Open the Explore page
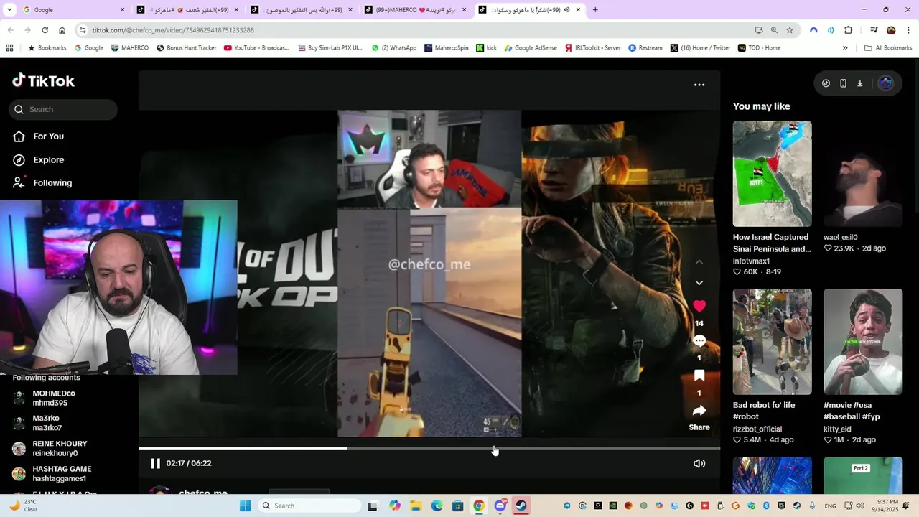The width and height of the screenshot is (919, 517). (x=39, y=159)
